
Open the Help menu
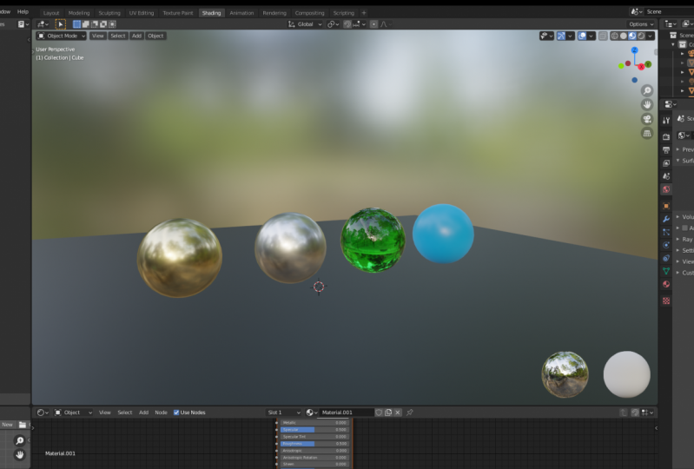[x=23, y=11]
